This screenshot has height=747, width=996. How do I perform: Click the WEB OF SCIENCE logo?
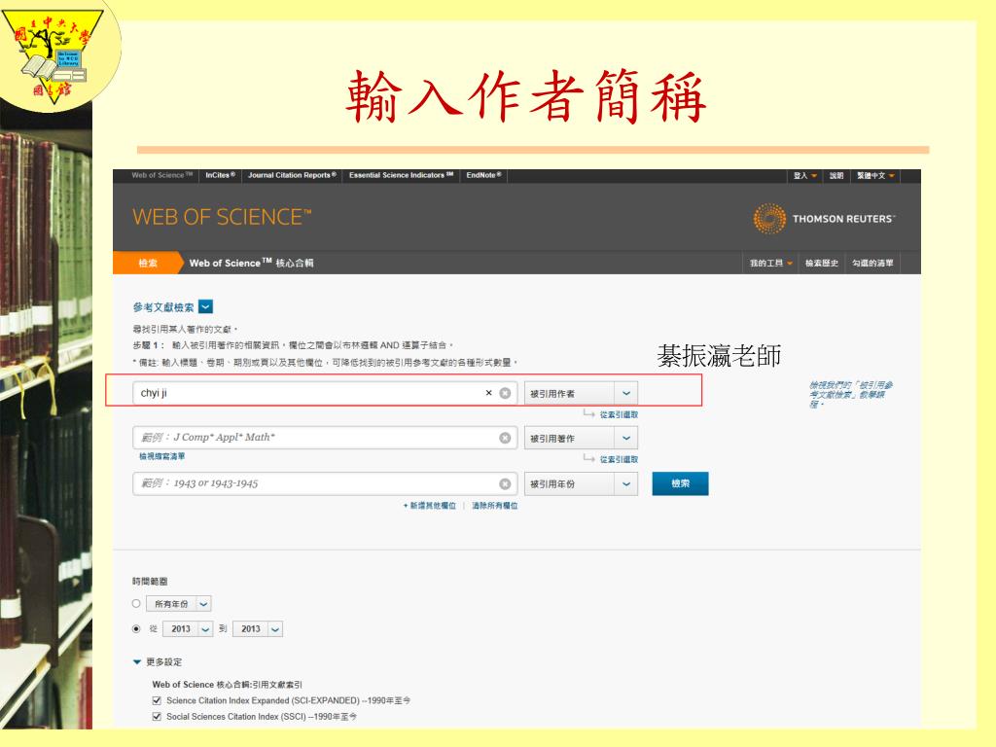click(x=222, y=217)
